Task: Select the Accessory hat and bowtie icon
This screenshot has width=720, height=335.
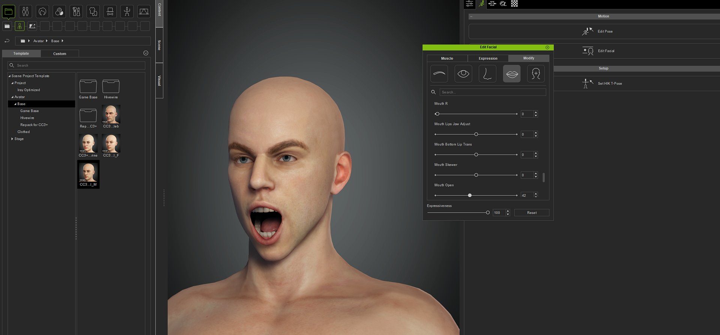Action: (x=110, y=12)
